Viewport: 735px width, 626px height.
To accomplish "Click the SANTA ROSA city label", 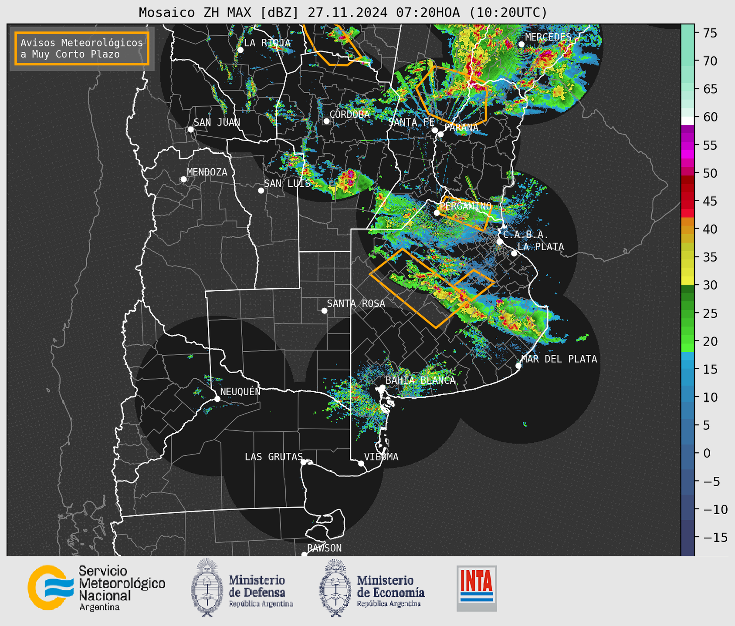I will tap(356, 303).
